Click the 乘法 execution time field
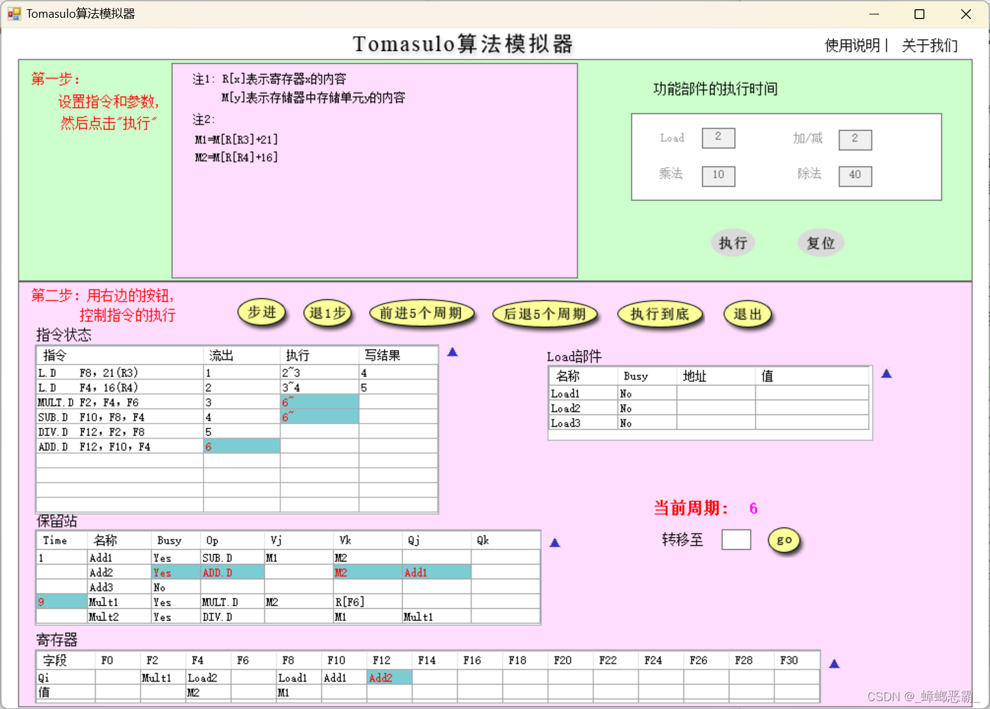Viewport: 990px width, 709px height. point(718,176)
